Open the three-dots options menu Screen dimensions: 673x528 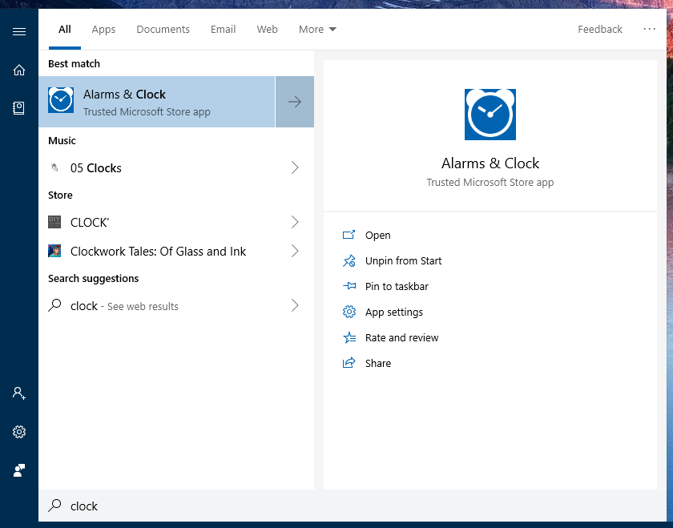pyautogui.click(x=650, y=29)
